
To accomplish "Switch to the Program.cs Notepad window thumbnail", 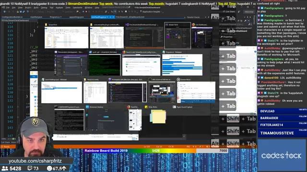I will (x=182, y=65).
